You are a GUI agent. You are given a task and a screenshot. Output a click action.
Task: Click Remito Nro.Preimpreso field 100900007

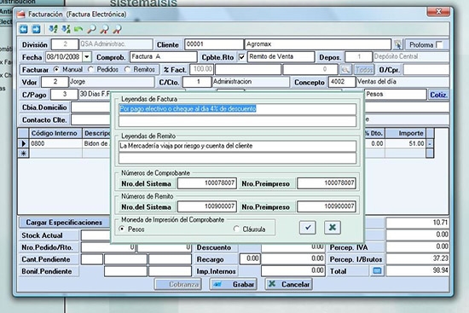click(x=327, y=206)
